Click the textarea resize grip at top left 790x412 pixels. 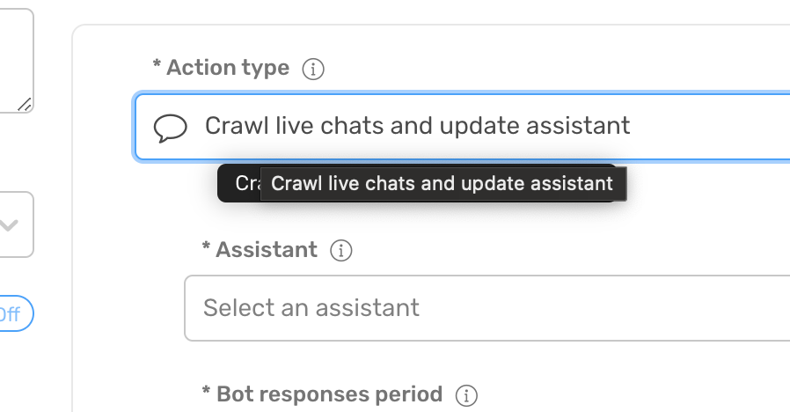click(25, 105)
